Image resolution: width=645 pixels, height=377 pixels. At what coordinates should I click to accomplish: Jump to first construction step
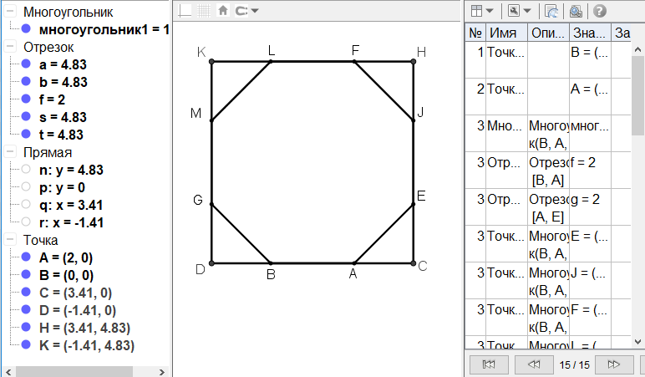[x=490, y=364]
